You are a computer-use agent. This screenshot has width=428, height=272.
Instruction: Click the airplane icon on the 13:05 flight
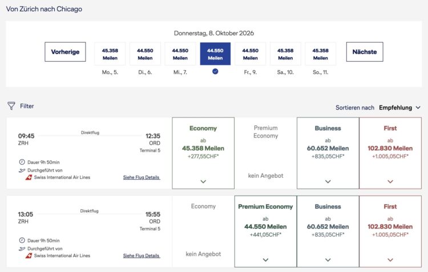22,249
